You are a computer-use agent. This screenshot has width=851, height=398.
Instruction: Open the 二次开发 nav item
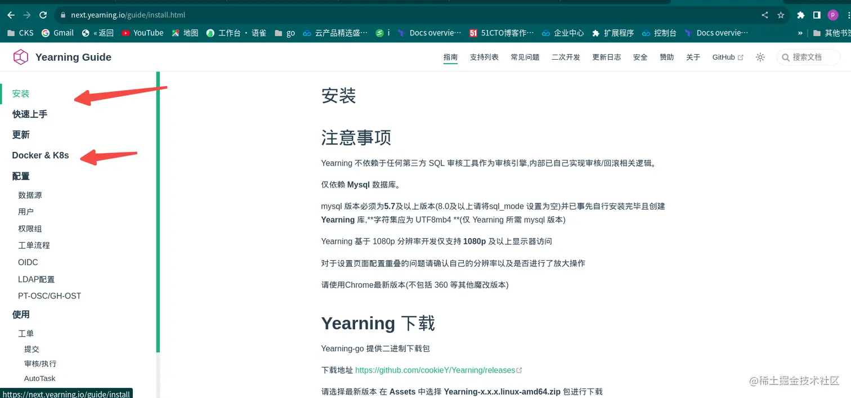[566, 57]
